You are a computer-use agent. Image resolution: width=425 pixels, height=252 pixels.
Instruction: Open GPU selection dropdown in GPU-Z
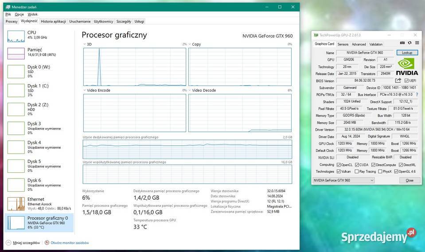pyautogui.click(x=343, y=180)
